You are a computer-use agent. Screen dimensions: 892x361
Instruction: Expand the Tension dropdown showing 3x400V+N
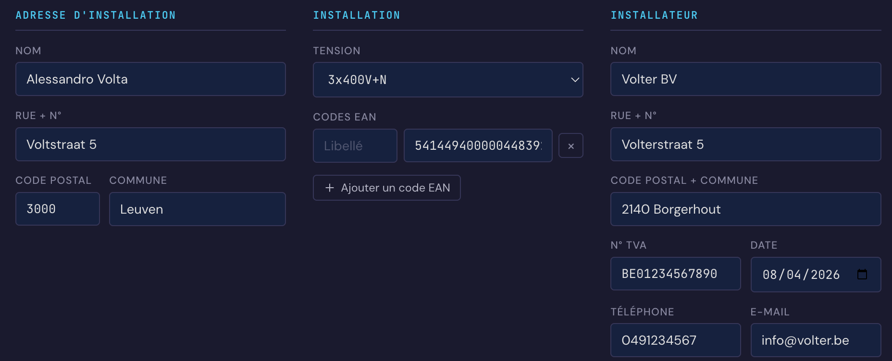(x=448, y=80)
